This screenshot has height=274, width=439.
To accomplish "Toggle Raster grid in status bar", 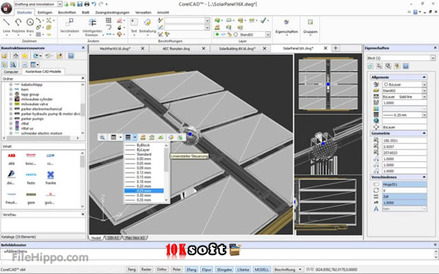I will click(146, 269).
